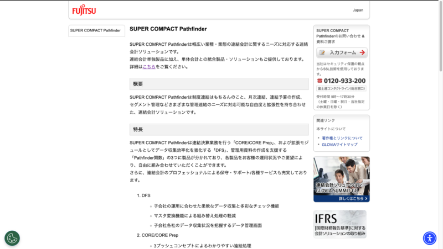The height and width of the screenshot is (249, 443).
Task: Select SUPER COMPACT Pathfinder in left sidebar
Action: tap(95, 30)
